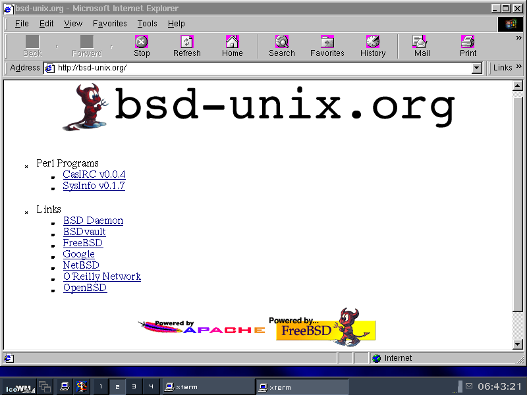
Task: Follow the CasIRC v0.0.4 link
Action: (x=94, y=174)
